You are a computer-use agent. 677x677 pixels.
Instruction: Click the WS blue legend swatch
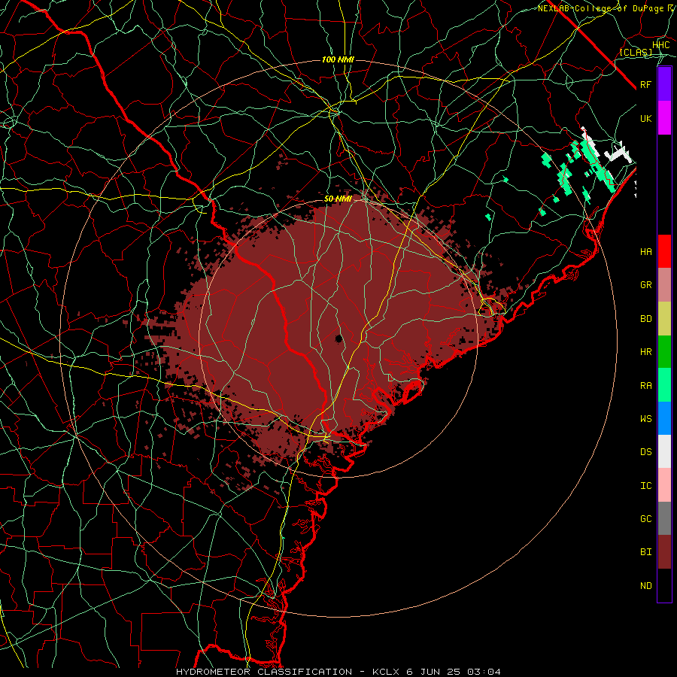664,418
